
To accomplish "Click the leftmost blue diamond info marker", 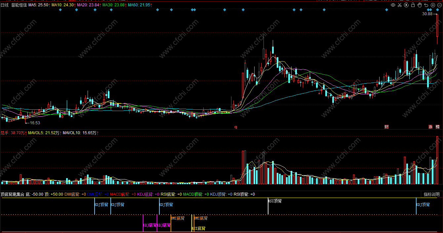I will [x=60, y=10].
